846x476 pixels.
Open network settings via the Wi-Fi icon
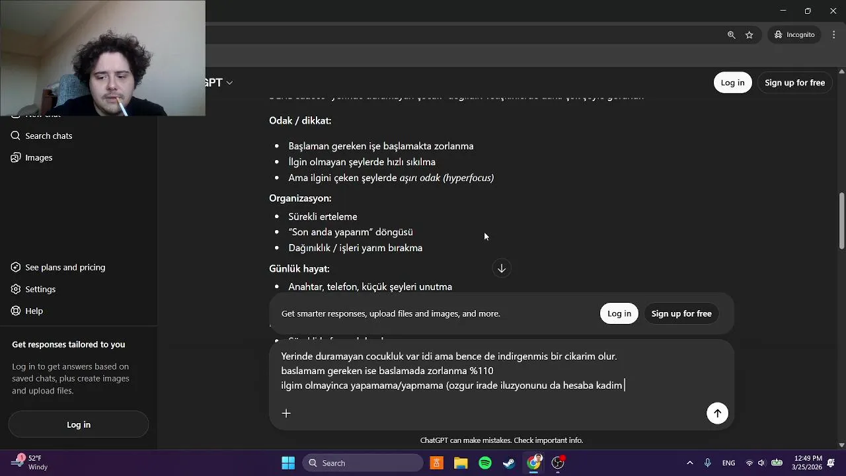coord(749,463)
